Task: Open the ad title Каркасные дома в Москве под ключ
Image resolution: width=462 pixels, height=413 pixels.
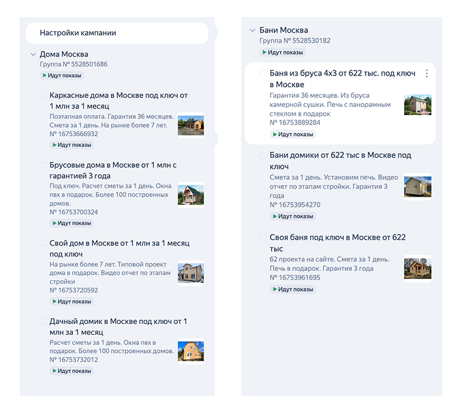Action: click(x=119, y=101)
